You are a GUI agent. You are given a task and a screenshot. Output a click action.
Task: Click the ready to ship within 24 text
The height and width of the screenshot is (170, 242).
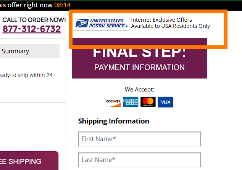pos(26,75)
